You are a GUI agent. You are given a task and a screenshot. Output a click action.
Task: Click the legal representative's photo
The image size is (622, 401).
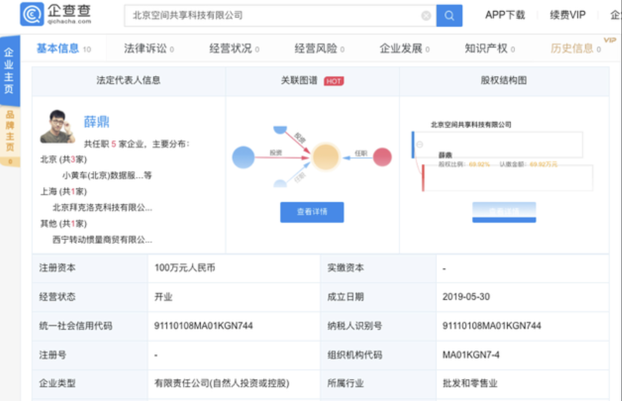pos(58,127)
